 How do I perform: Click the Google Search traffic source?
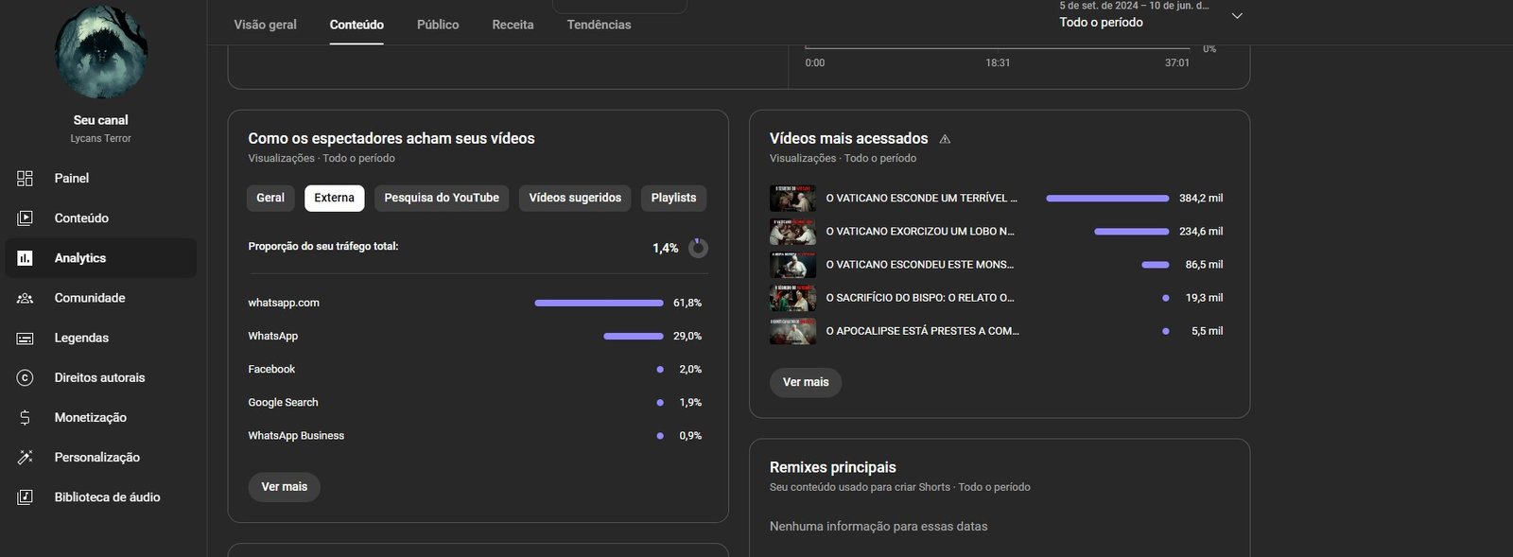283,402
